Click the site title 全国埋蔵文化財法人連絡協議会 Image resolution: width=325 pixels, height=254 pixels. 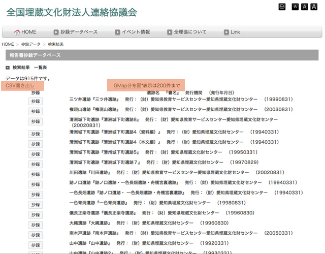pos(72,12)
